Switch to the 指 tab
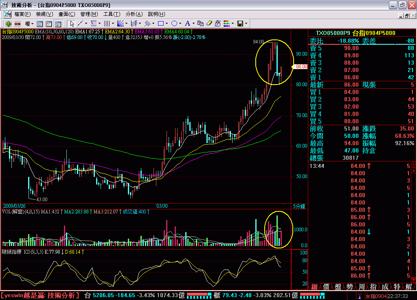417x300 pixels. 373,287
